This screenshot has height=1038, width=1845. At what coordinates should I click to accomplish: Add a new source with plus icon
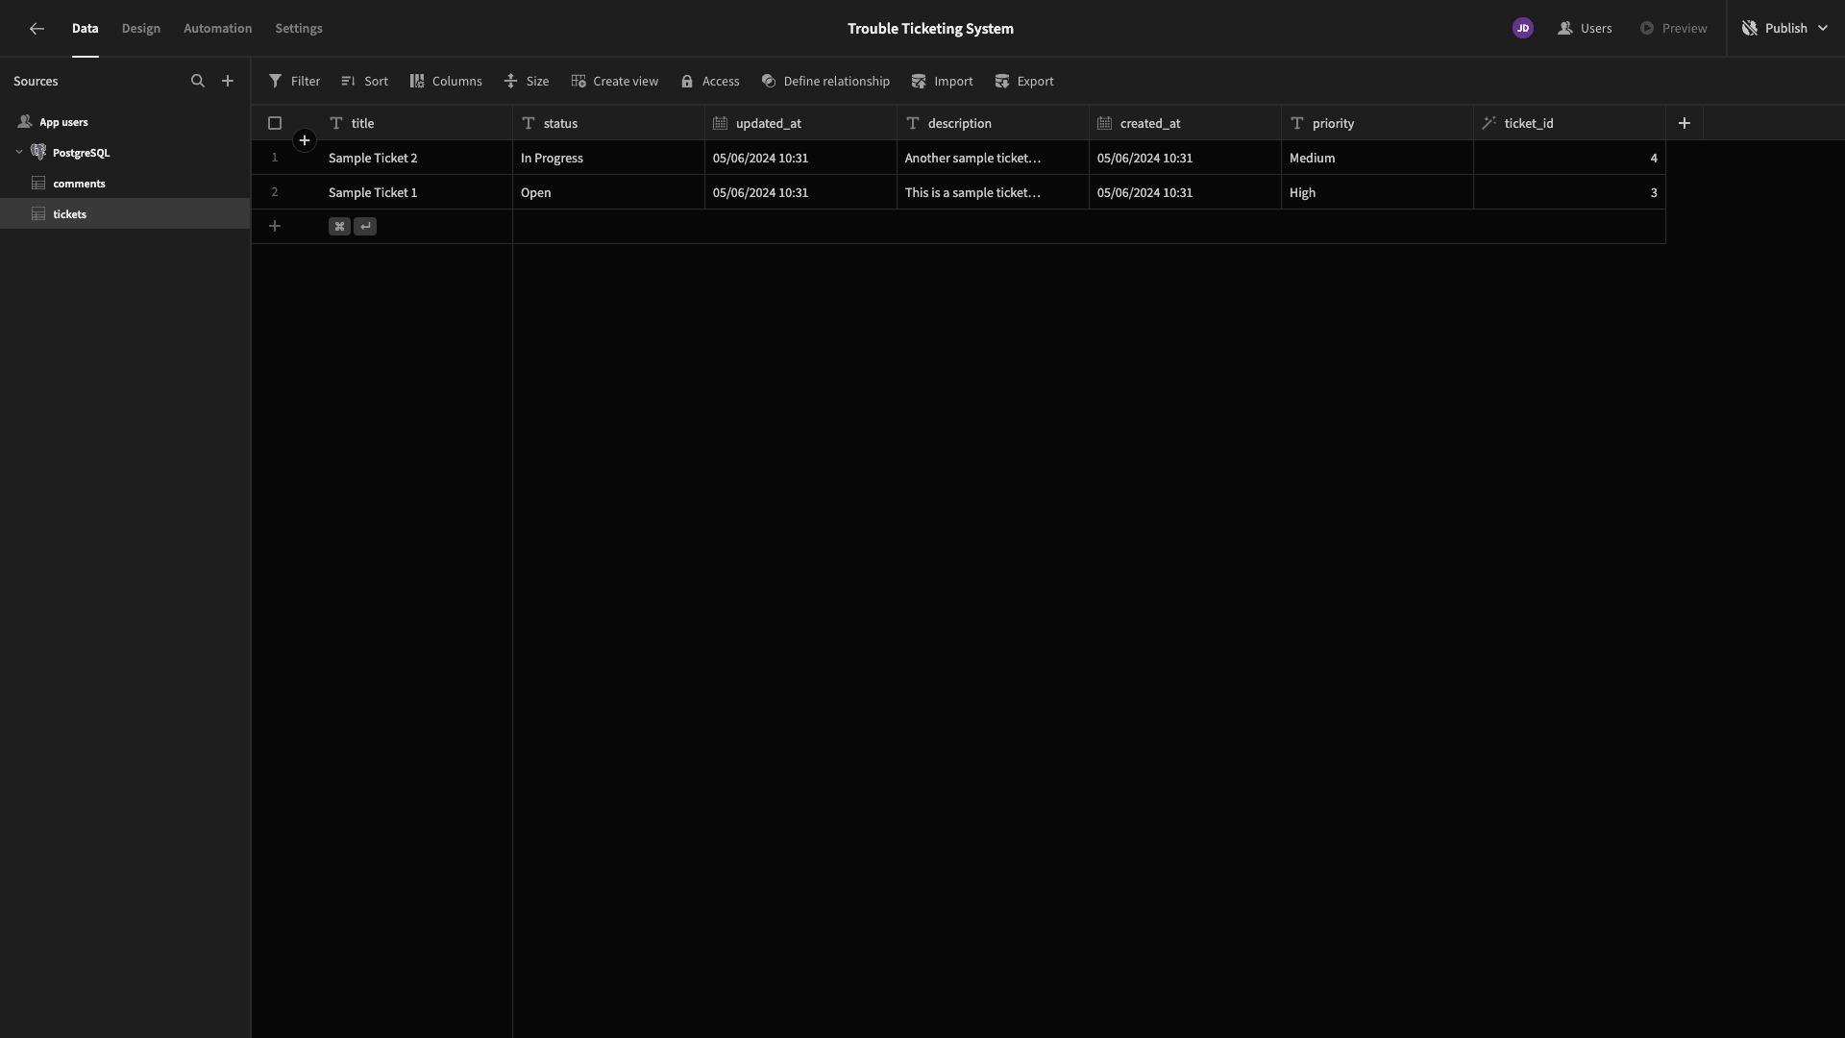pos(228,82)
